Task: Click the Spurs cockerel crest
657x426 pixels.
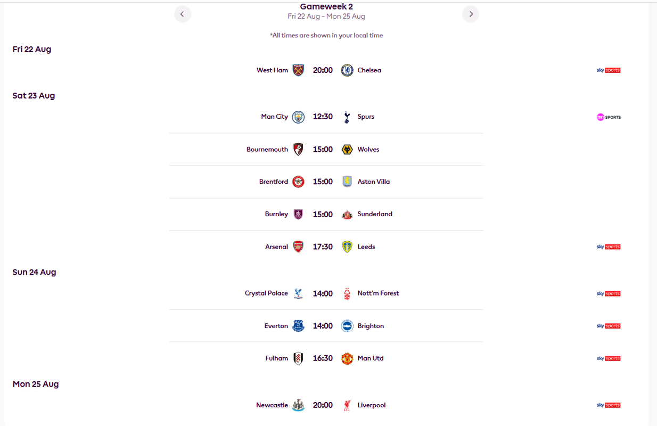Action: [347, 117]
